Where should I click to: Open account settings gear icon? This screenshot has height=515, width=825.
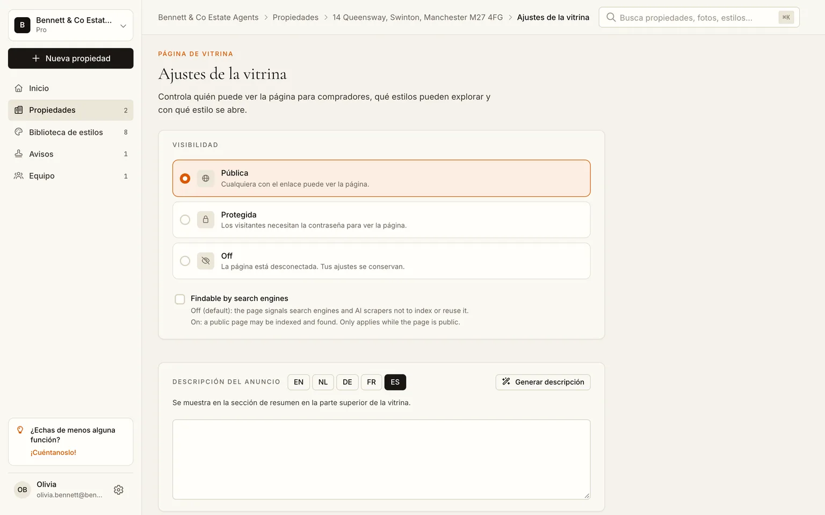pos(119,490)
